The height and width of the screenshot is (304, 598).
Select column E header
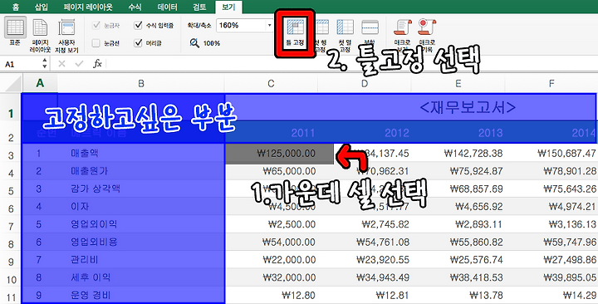pos(458,84)
